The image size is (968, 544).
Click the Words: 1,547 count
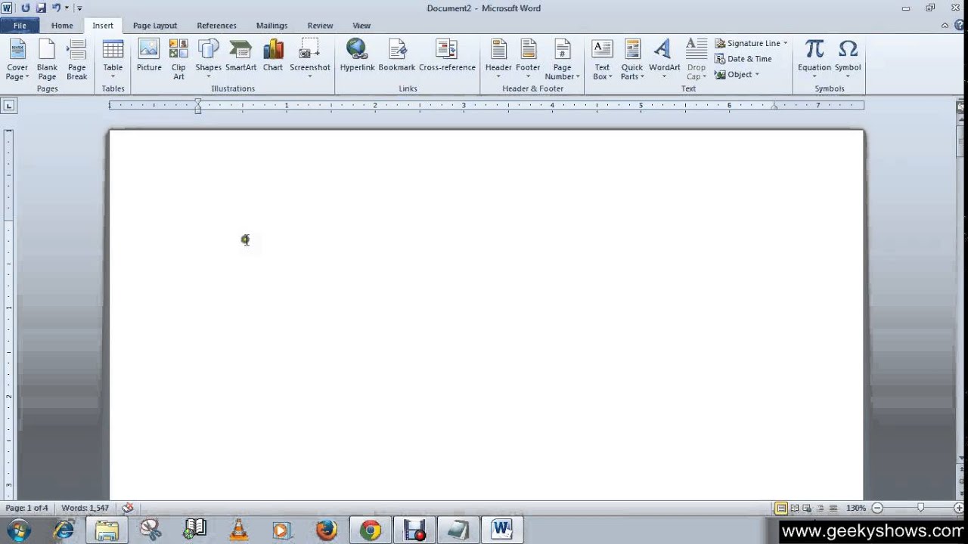coord(85,508)
